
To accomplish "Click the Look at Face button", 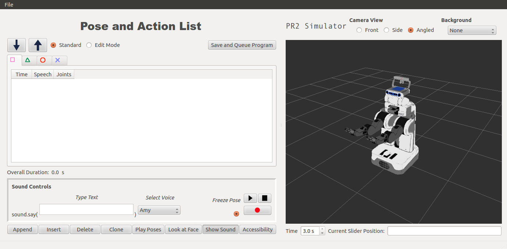I will point(183,230).
